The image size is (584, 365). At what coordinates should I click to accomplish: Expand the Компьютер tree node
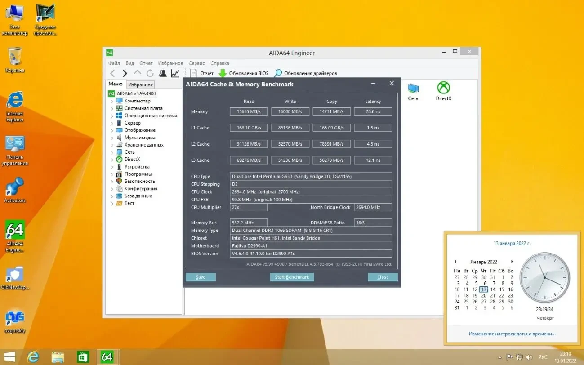pyautogui.click(x=112, y=102)
